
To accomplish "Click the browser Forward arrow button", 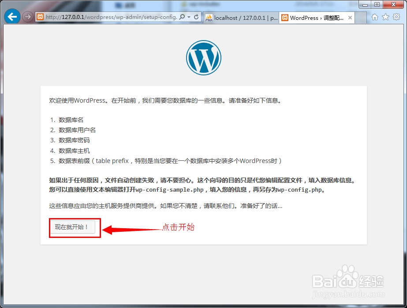I will coord(27,17).
